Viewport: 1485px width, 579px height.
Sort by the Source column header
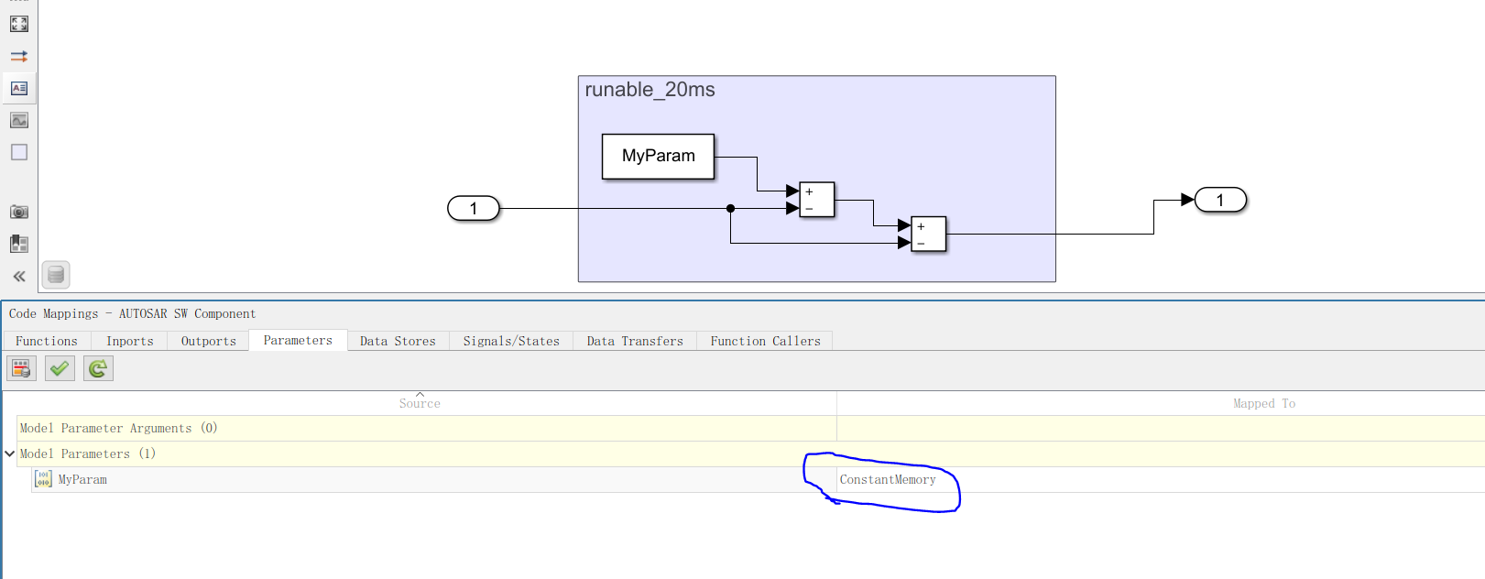tap(420, 403)
